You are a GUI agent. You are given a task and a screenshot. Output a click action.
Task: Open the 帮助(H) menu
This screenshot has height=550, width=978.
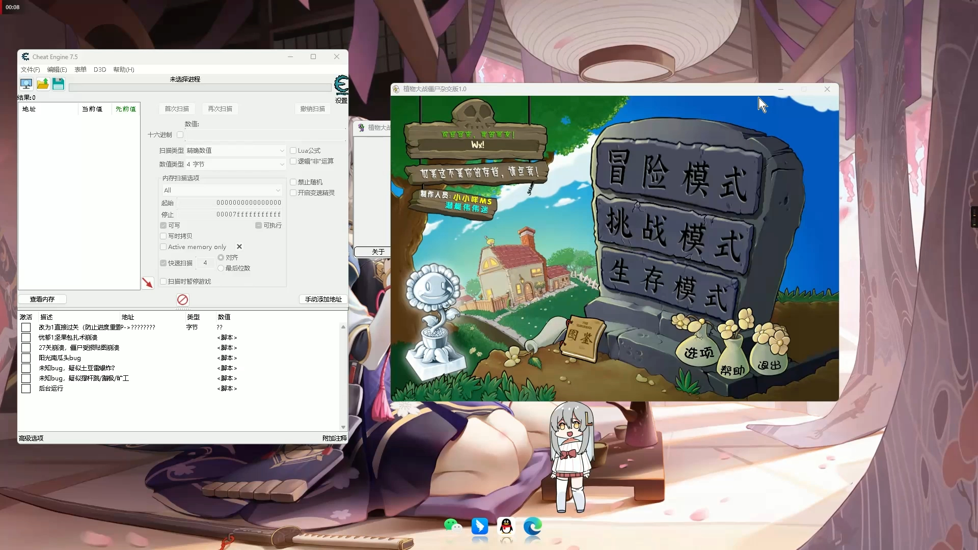pyautogui.click(x=124, y=70)
